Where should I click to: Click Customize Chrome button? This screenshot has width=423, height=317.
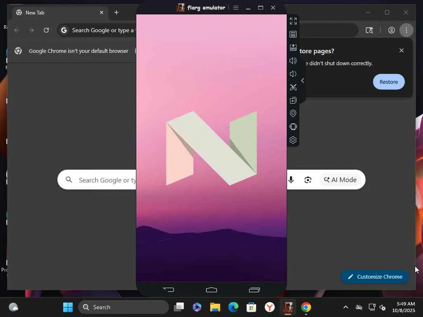click(x=375, y=277)
